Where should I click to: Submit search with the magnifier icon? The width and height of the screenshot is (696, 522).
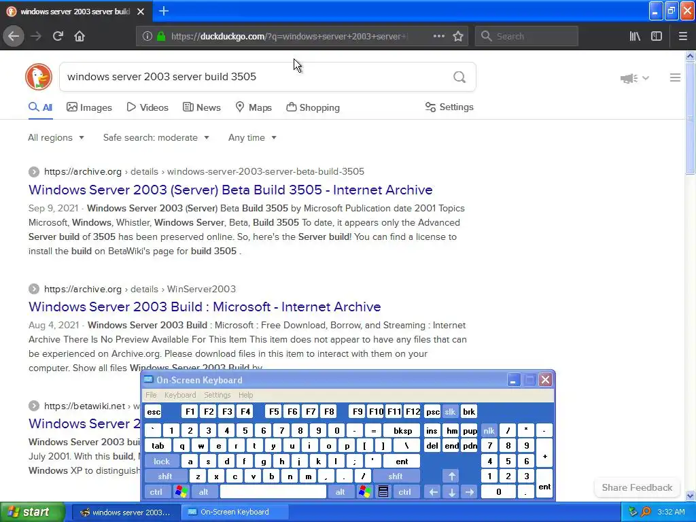point(459,77)
